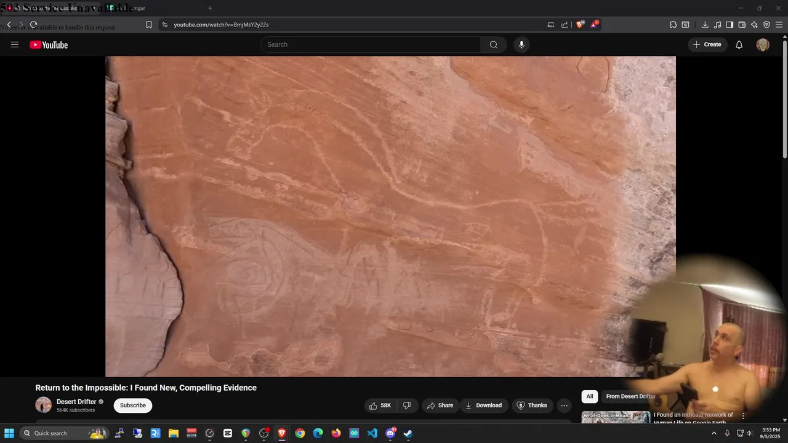788x443 pixels.
Task: Open the clock showing 3:53 PM
Action: click(771, 433)
